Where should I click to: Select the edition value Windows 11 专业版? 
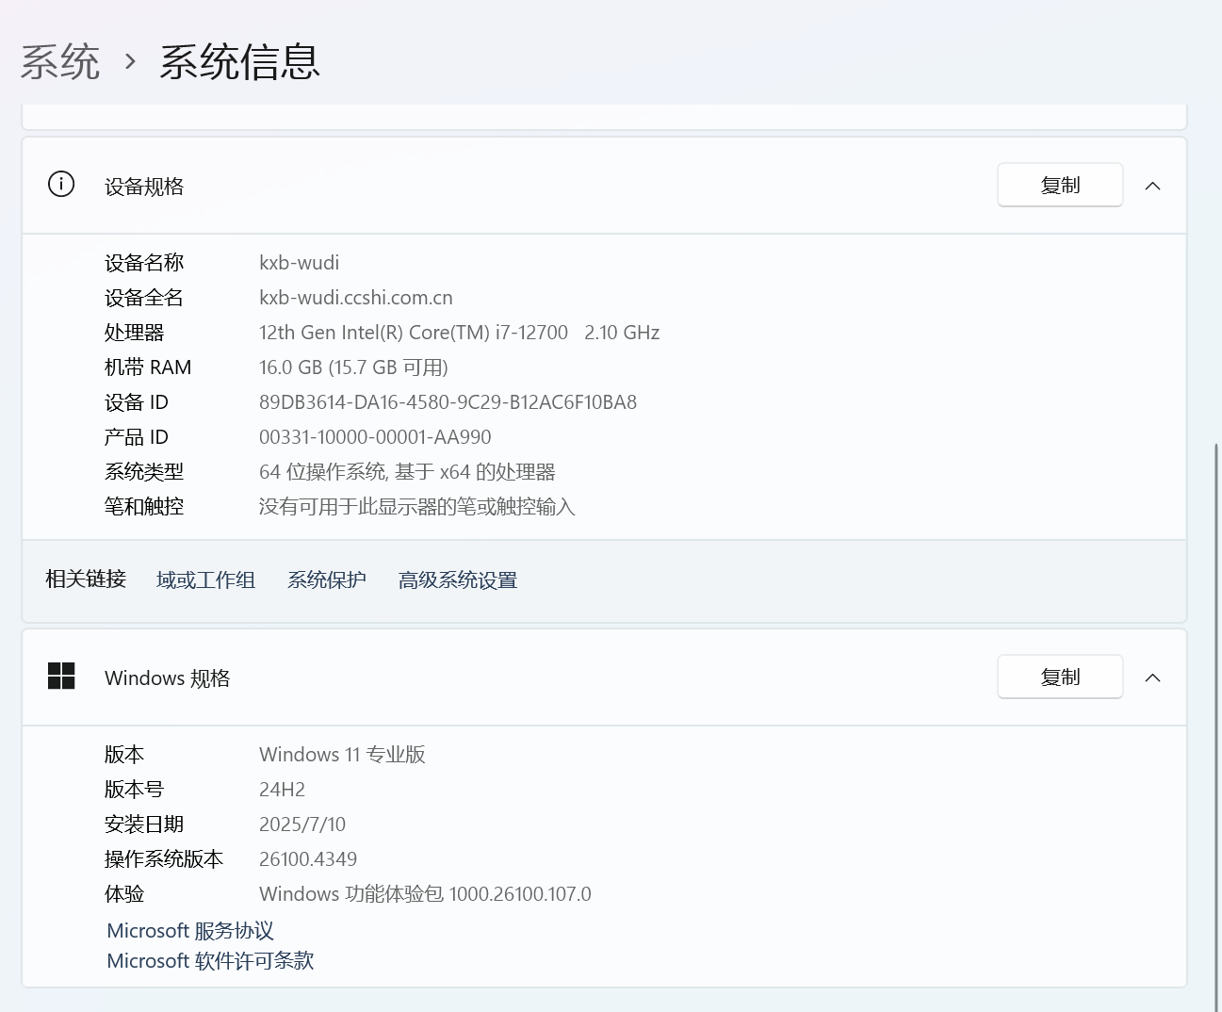(x=342, y=755)
